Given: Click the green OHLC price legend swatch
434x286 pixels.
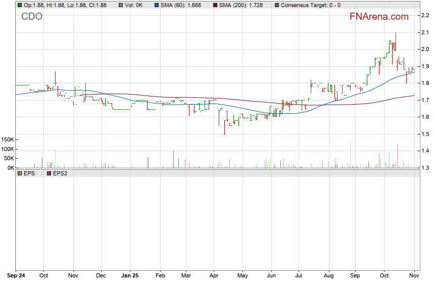Looking at the screenshot, I should (19, 5).
